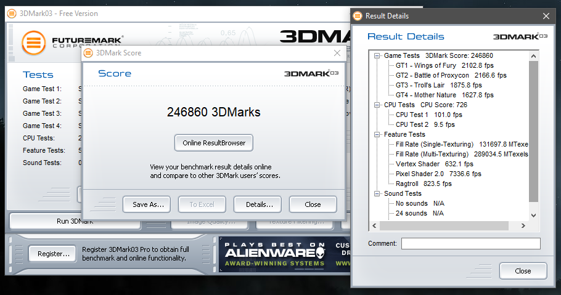Image resolution: width=561 pixels, height=295 pixels.
Task: Open Details... from the Score dialog
Action: click(258, 204)
